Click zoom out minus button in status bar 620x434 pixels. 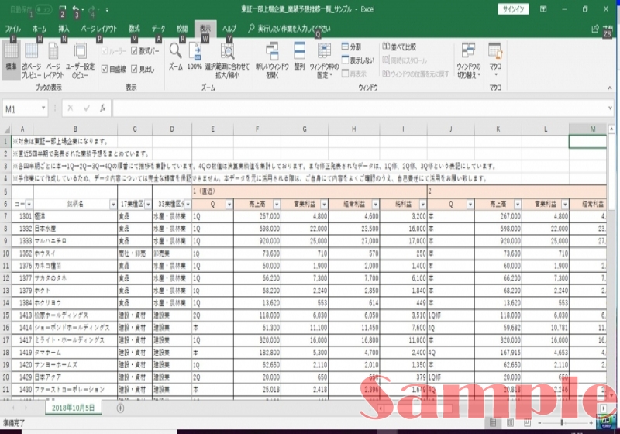[x=539, y=423]
